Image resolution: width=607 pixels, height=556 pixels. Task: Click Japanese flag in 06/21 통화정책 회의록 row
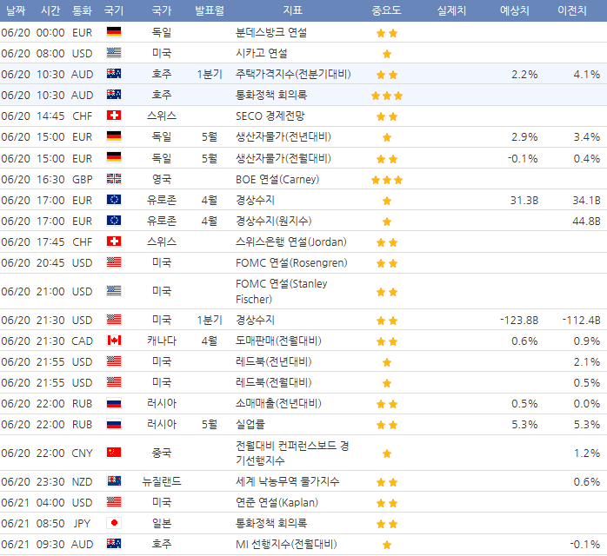[x=114, y=523]
